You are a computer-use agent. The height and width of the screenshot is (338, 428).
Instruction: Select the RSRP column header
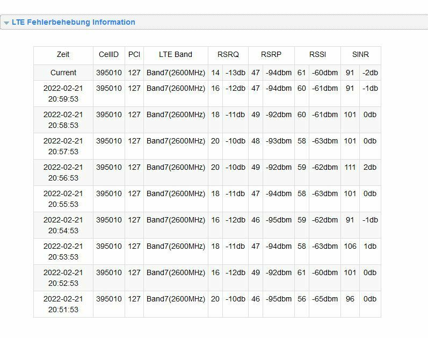271,54
